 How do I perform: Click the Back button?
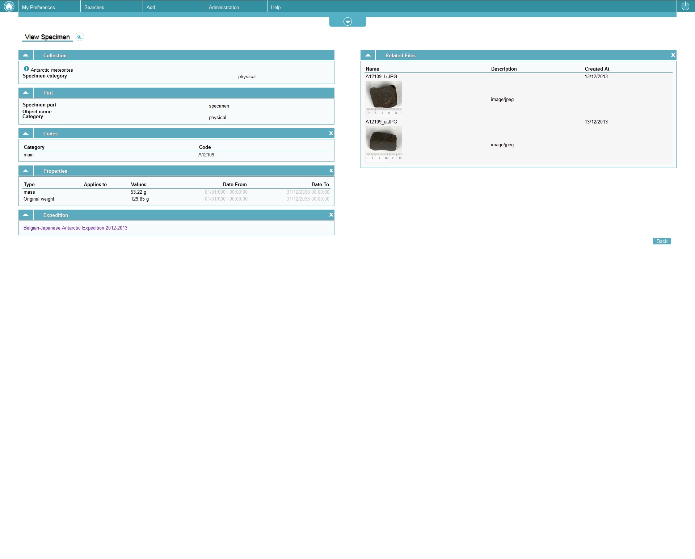(x=662, y=241)
